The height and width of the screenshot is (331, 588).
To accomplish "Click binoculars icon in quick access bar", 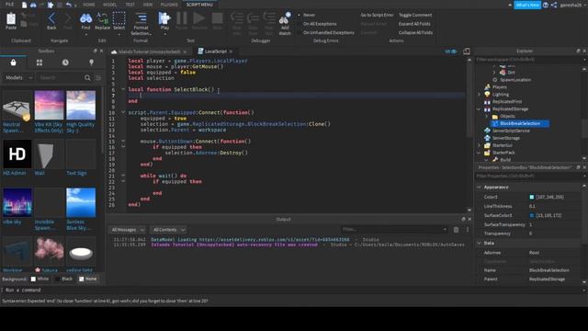I will click(33, 5).
